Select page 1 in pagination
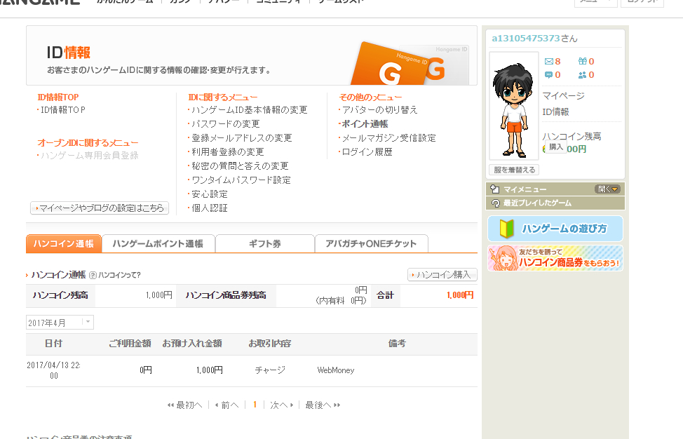The width and height of the screenshot is (683, 439). click(255, 405)
